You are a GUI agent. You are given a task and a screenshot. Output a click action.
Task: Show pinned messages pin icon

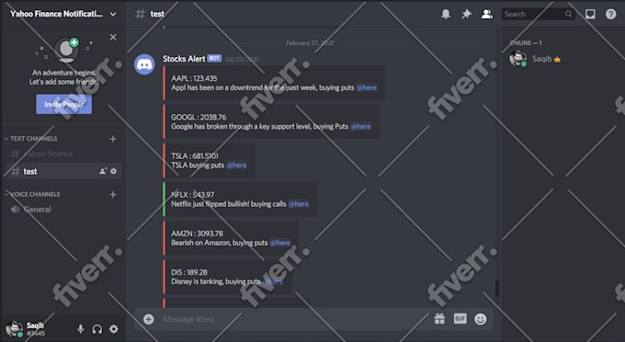(466, 14)
